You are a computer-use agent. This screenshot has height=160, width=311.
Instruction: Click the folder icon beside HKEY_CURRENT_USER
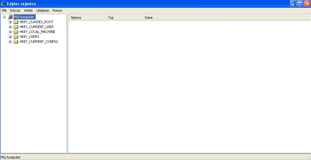point(16,27)
